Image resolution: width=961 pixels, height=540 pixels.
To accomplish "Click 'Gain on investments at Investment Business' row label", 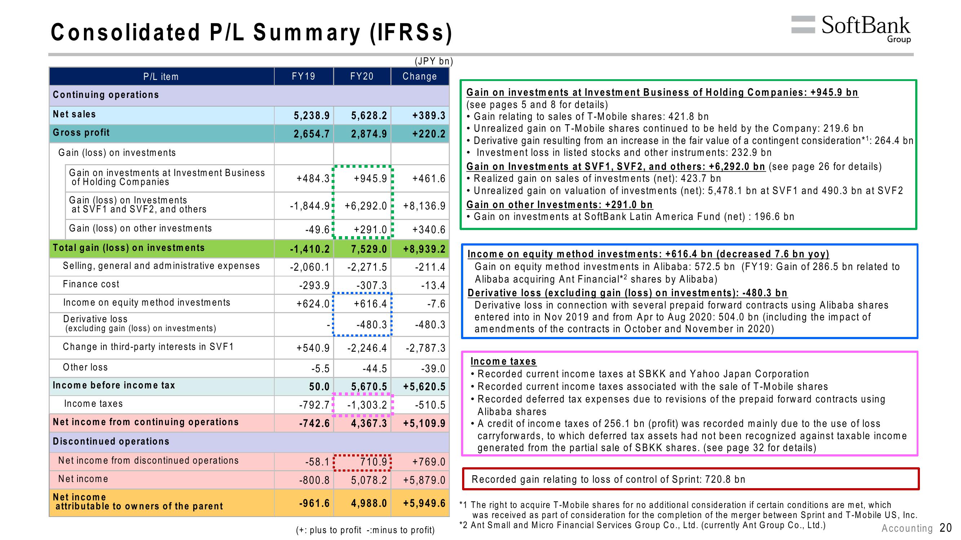I will [x=167, y=177].
